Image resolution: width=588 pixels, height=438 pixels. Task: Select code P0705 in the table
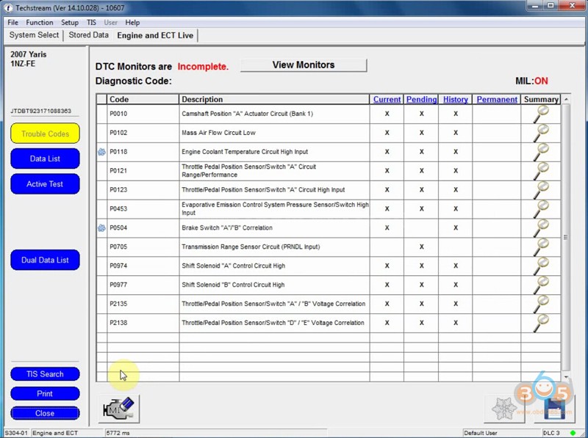[x=118, y=247]
